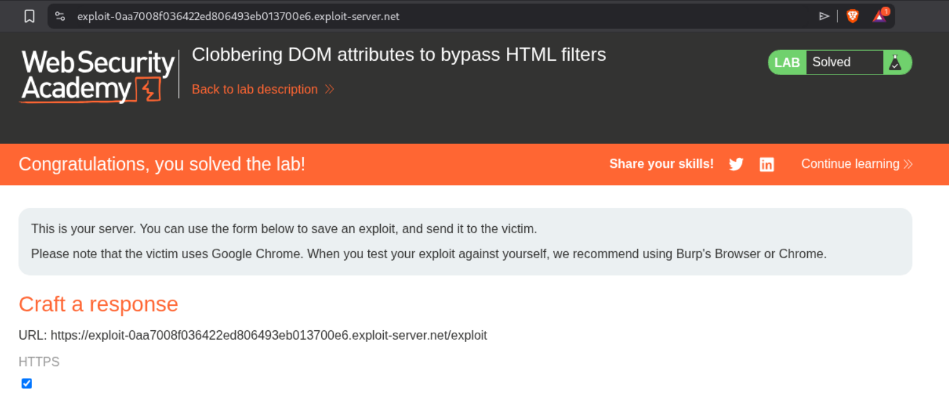Click the Clobbering DOM attributes lab title
This screenshot has width=949, height=401.
pyautogui.click(x=399, y=55)
